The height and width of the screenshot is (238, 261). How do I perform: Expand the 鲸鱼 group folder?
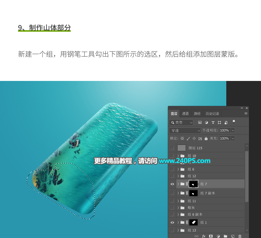click(178, 208)
